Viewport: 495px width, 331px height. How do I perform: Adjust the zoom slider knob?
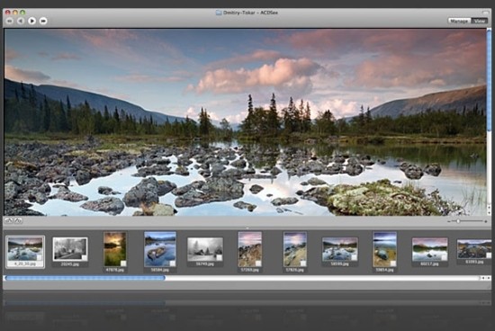tap(458, 221)
